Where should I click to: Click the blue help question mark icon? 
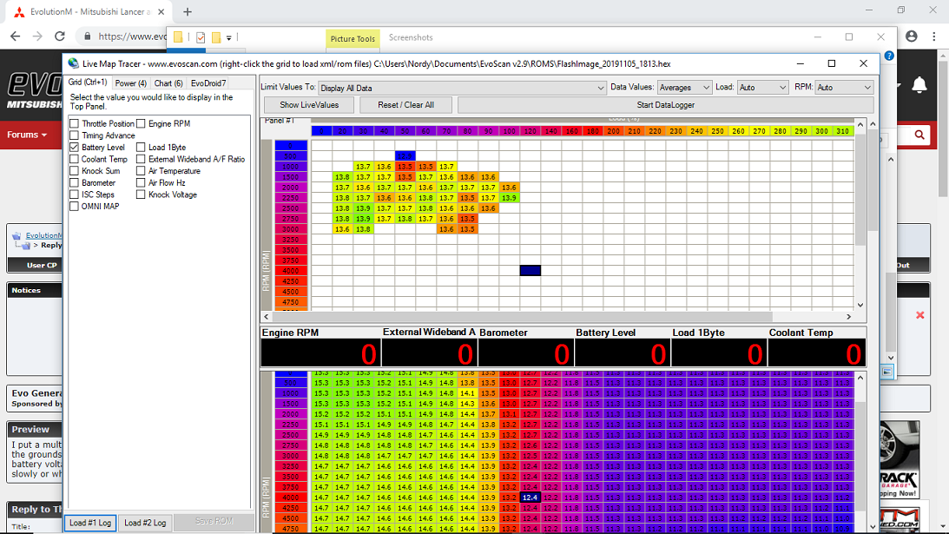889,56
